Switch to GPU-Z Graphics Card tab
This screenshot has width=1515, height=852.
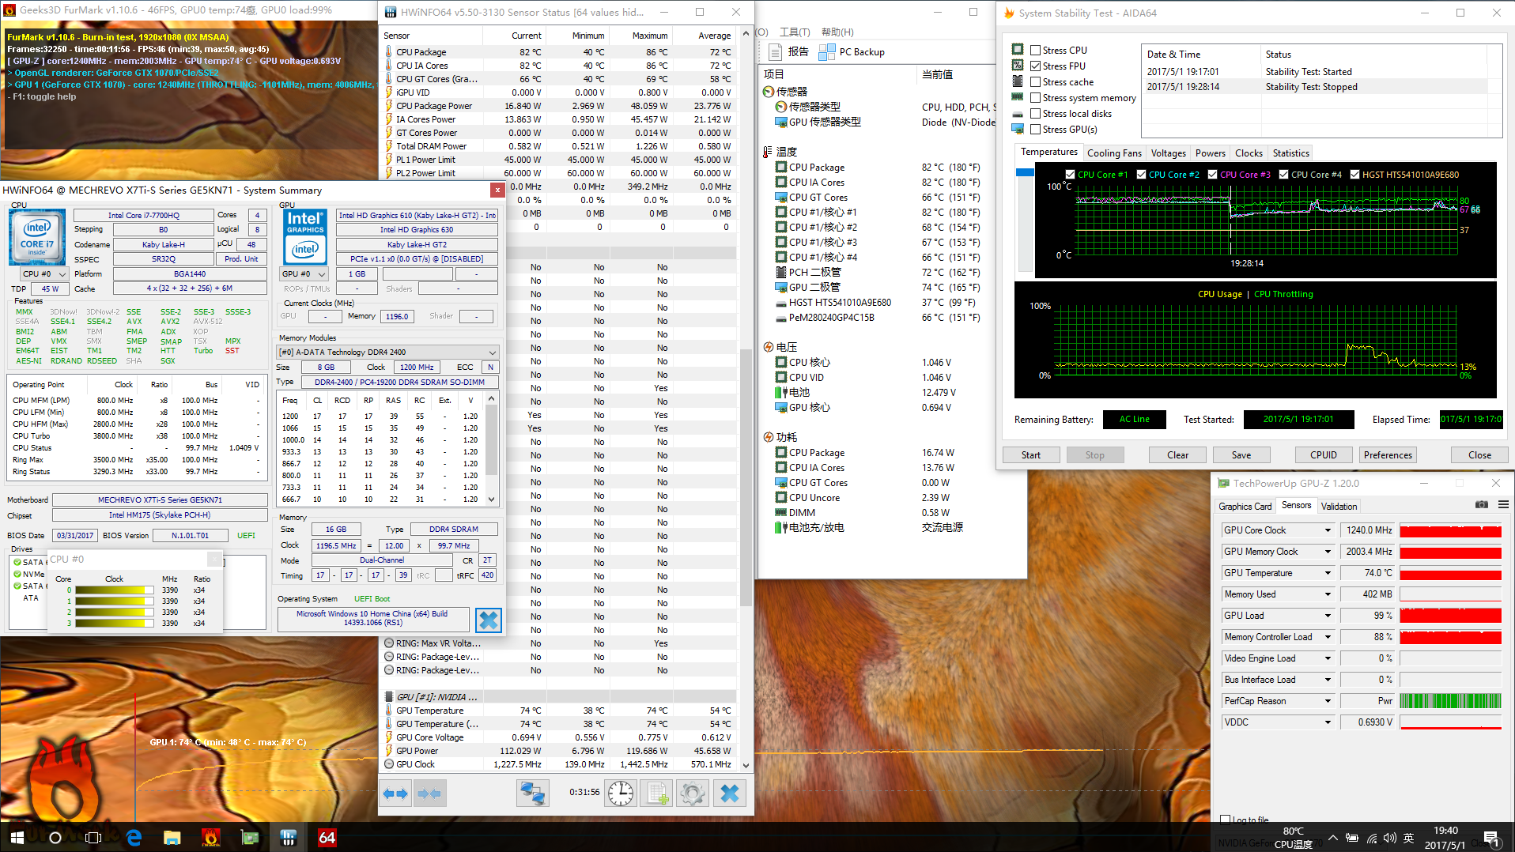pyautogui.click(x=1245, y=507)
